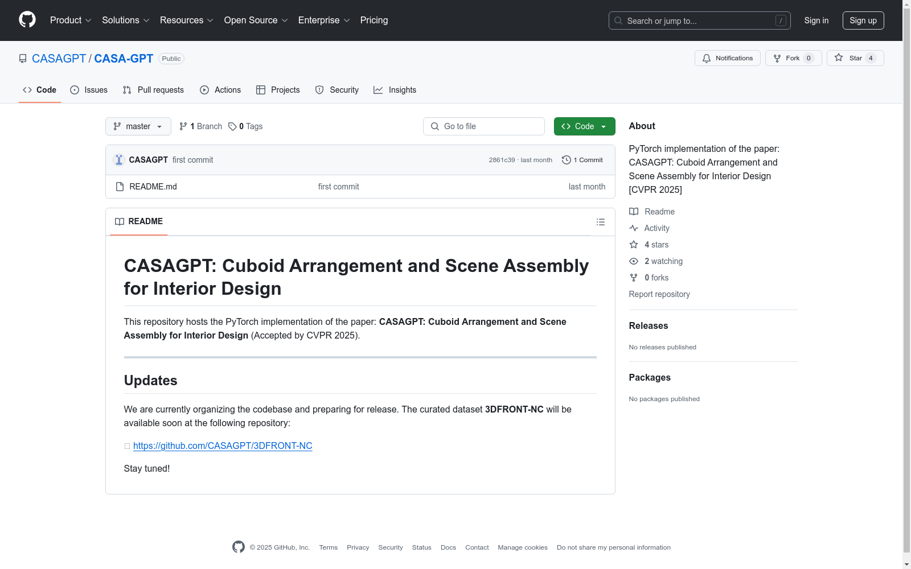
Task: Switch to the Pull requests tab
Action: click(153, 90)
